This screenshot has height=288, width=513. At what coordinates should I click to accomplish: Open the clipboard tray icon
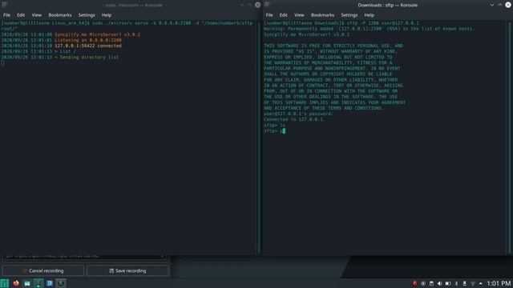point(431,283)
